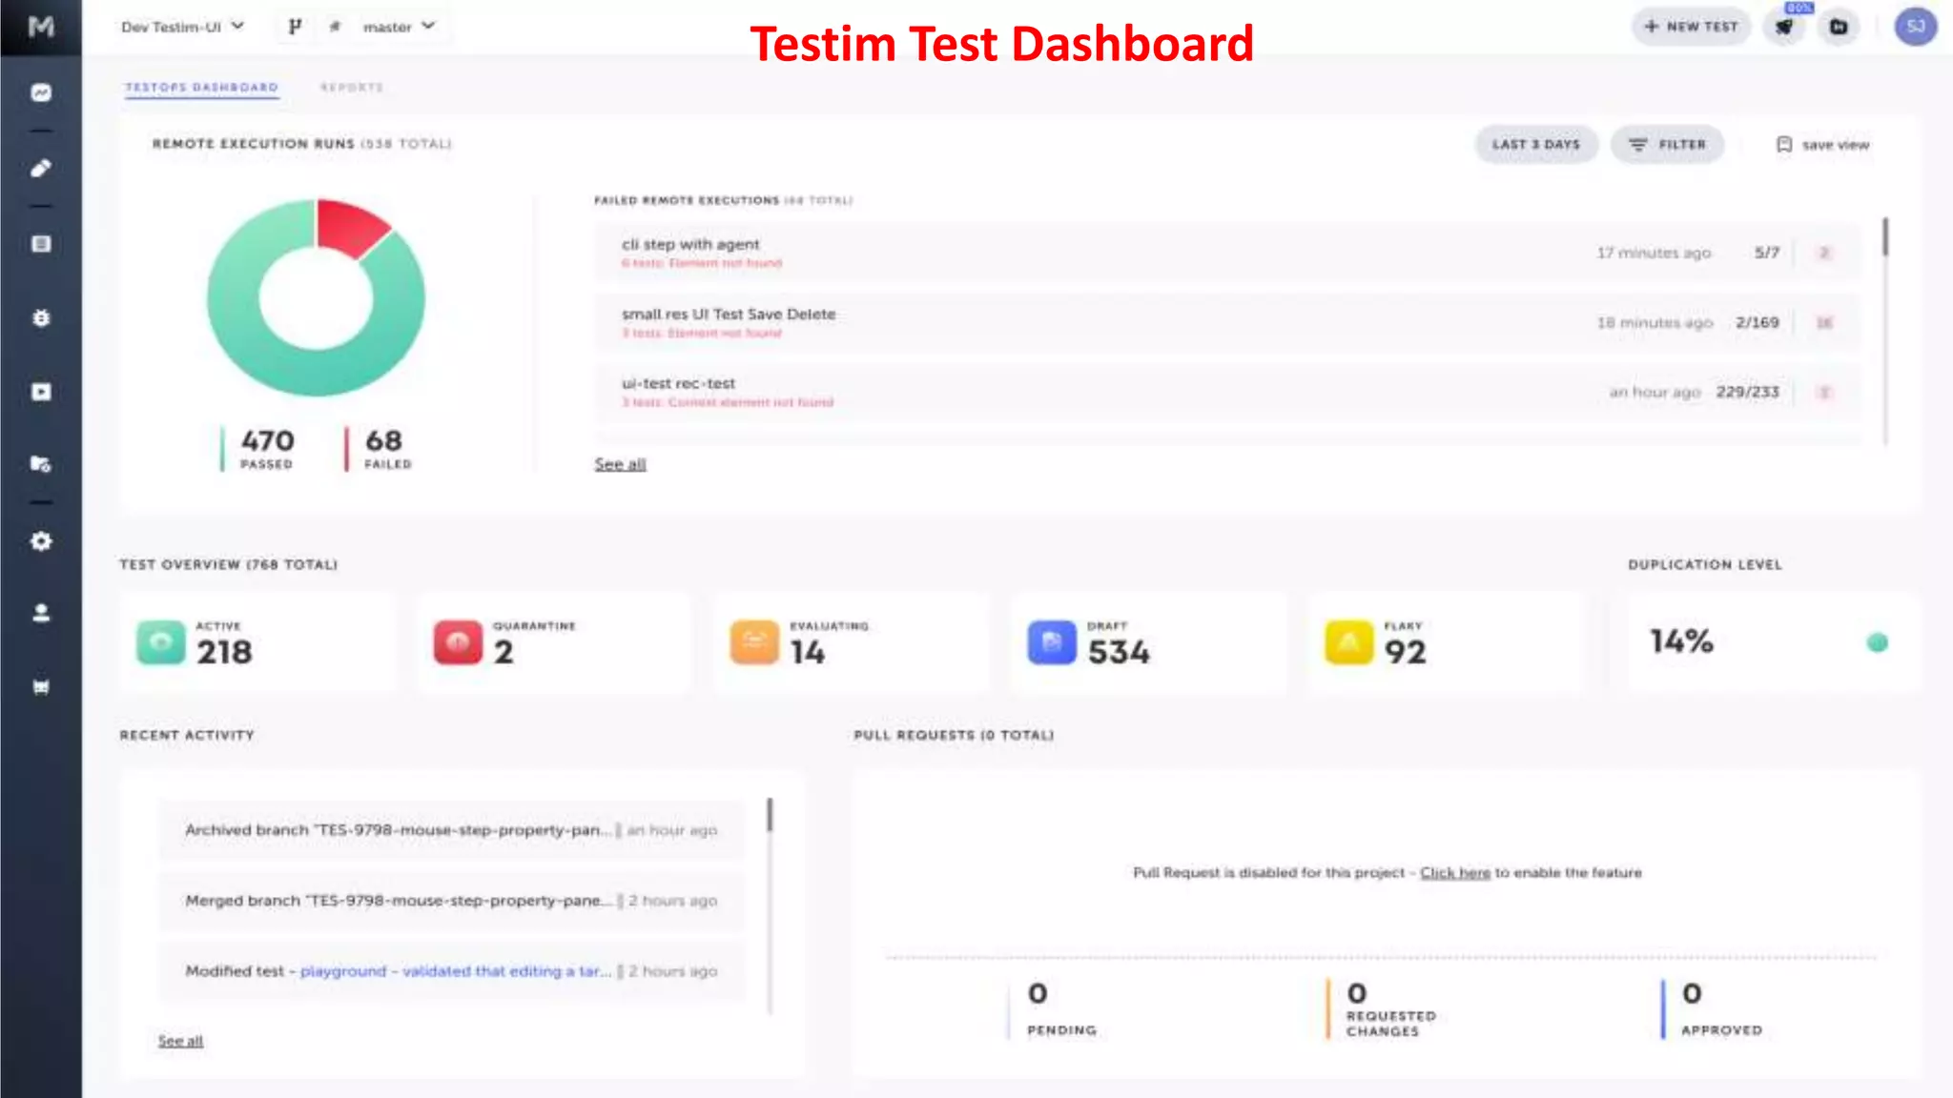Open the Last 3 Days range selector
The height and width of the screenshot is (1098, 1953).
click(x=1535, y=145)
